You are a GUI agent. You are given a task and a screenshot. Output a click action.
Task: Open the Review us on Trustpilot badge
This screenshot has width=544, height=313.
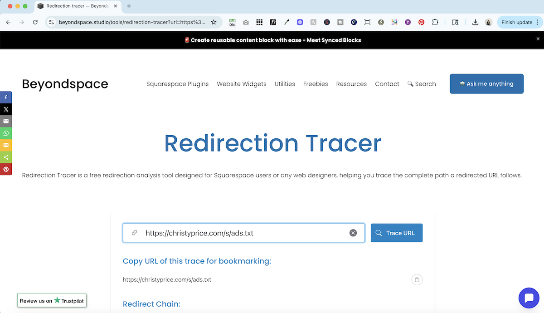pos(52,300)
